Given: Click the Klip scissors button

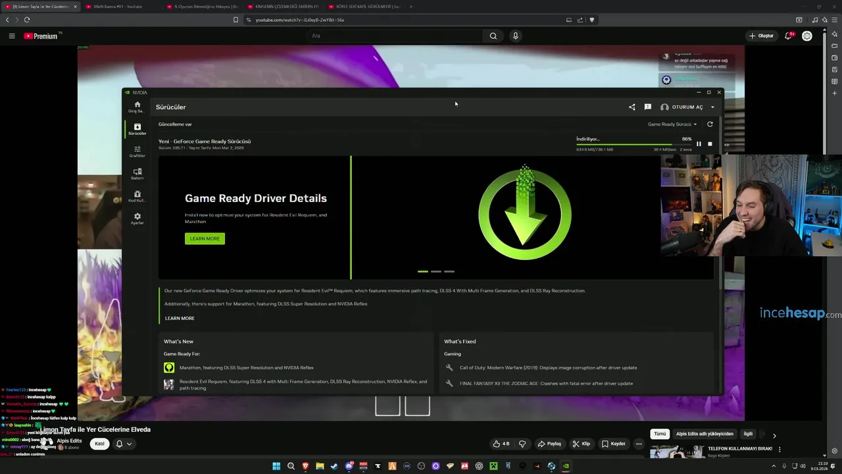Looking at the screenshot, I should pyautogui.click(x=581, y=444).
